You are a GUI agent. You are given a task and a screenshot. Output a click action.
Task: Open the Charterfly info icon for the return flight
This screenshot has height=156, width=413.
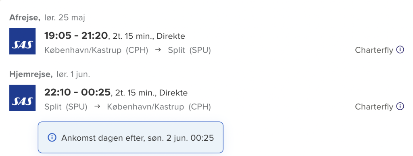coord(400,106)
